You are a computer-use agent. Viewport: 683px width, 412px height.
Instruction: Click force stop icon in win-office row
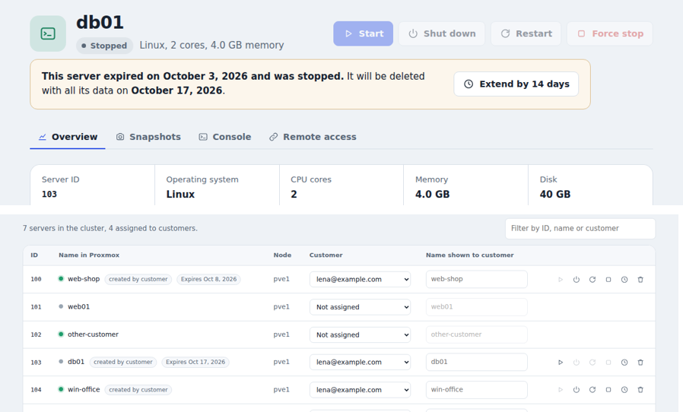(608, 390)
